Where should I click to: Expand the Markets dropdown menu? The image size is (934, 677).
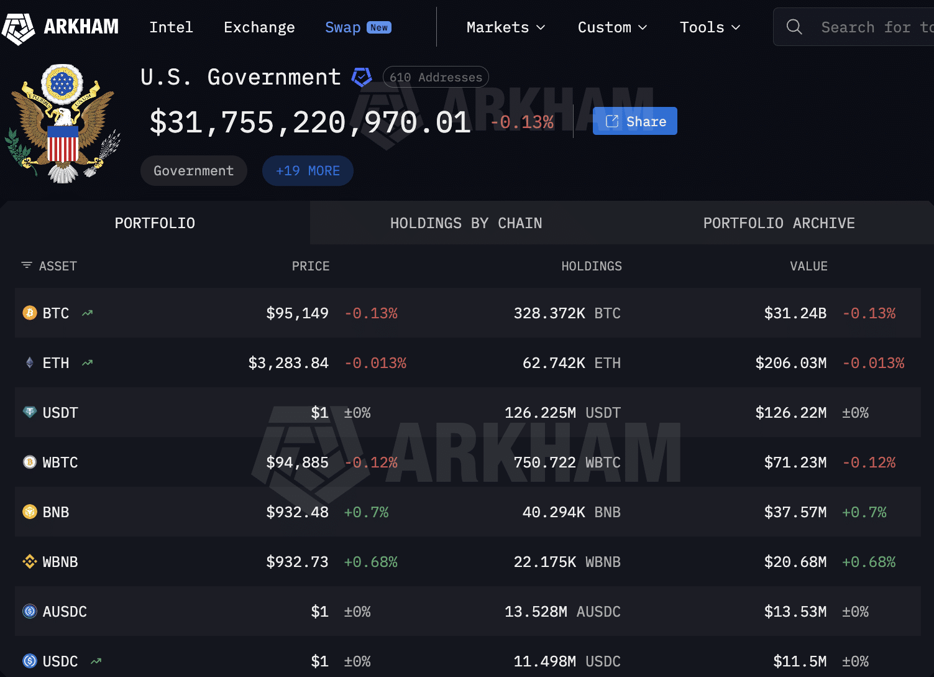pos(505,27)
